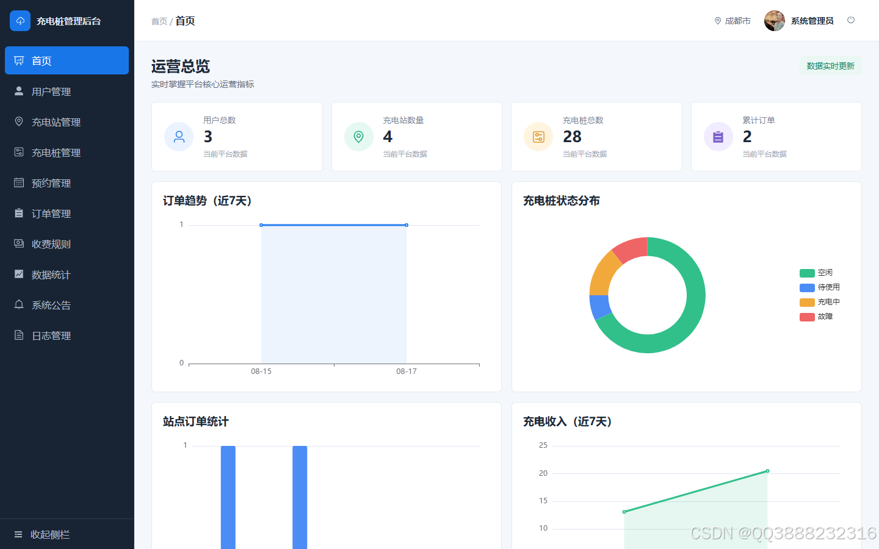Click the 充电站数量 green pin icon
Screen dimensions: 879x549
[359, 137]
